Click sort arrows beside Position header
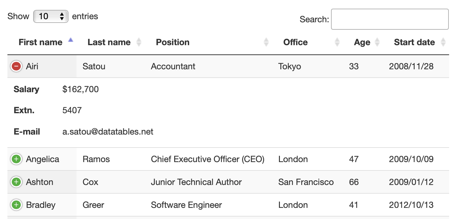 tap(266, 42)
